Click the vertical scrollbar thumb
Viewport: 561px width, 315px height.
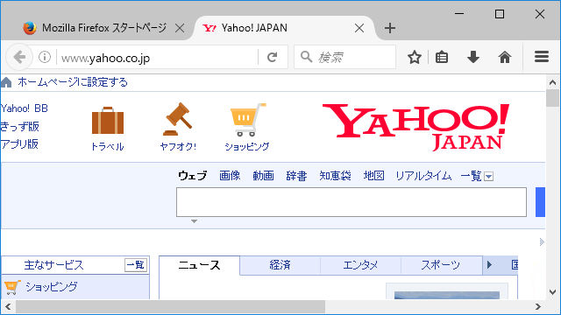553,98
